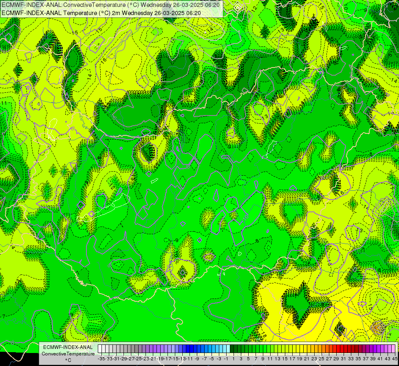
Task: Click the Temperature 2m title line at top
Action: click(101, 13)
